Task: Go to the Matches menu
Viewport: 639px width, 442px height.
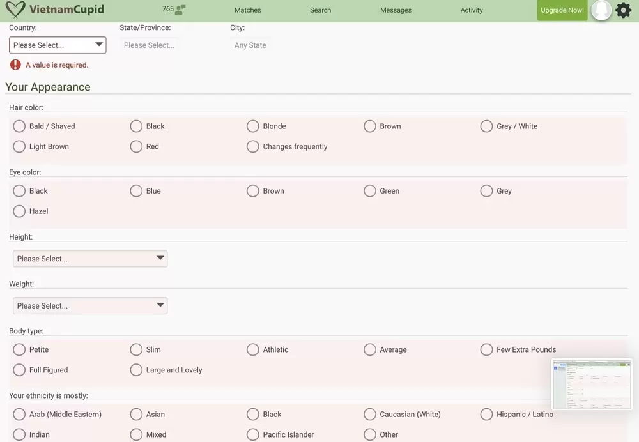Action: pos(248,10)
